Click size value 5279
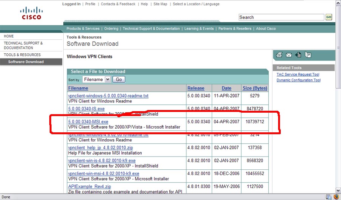Viewport: 341px width, 200px height. pos(255,96)
